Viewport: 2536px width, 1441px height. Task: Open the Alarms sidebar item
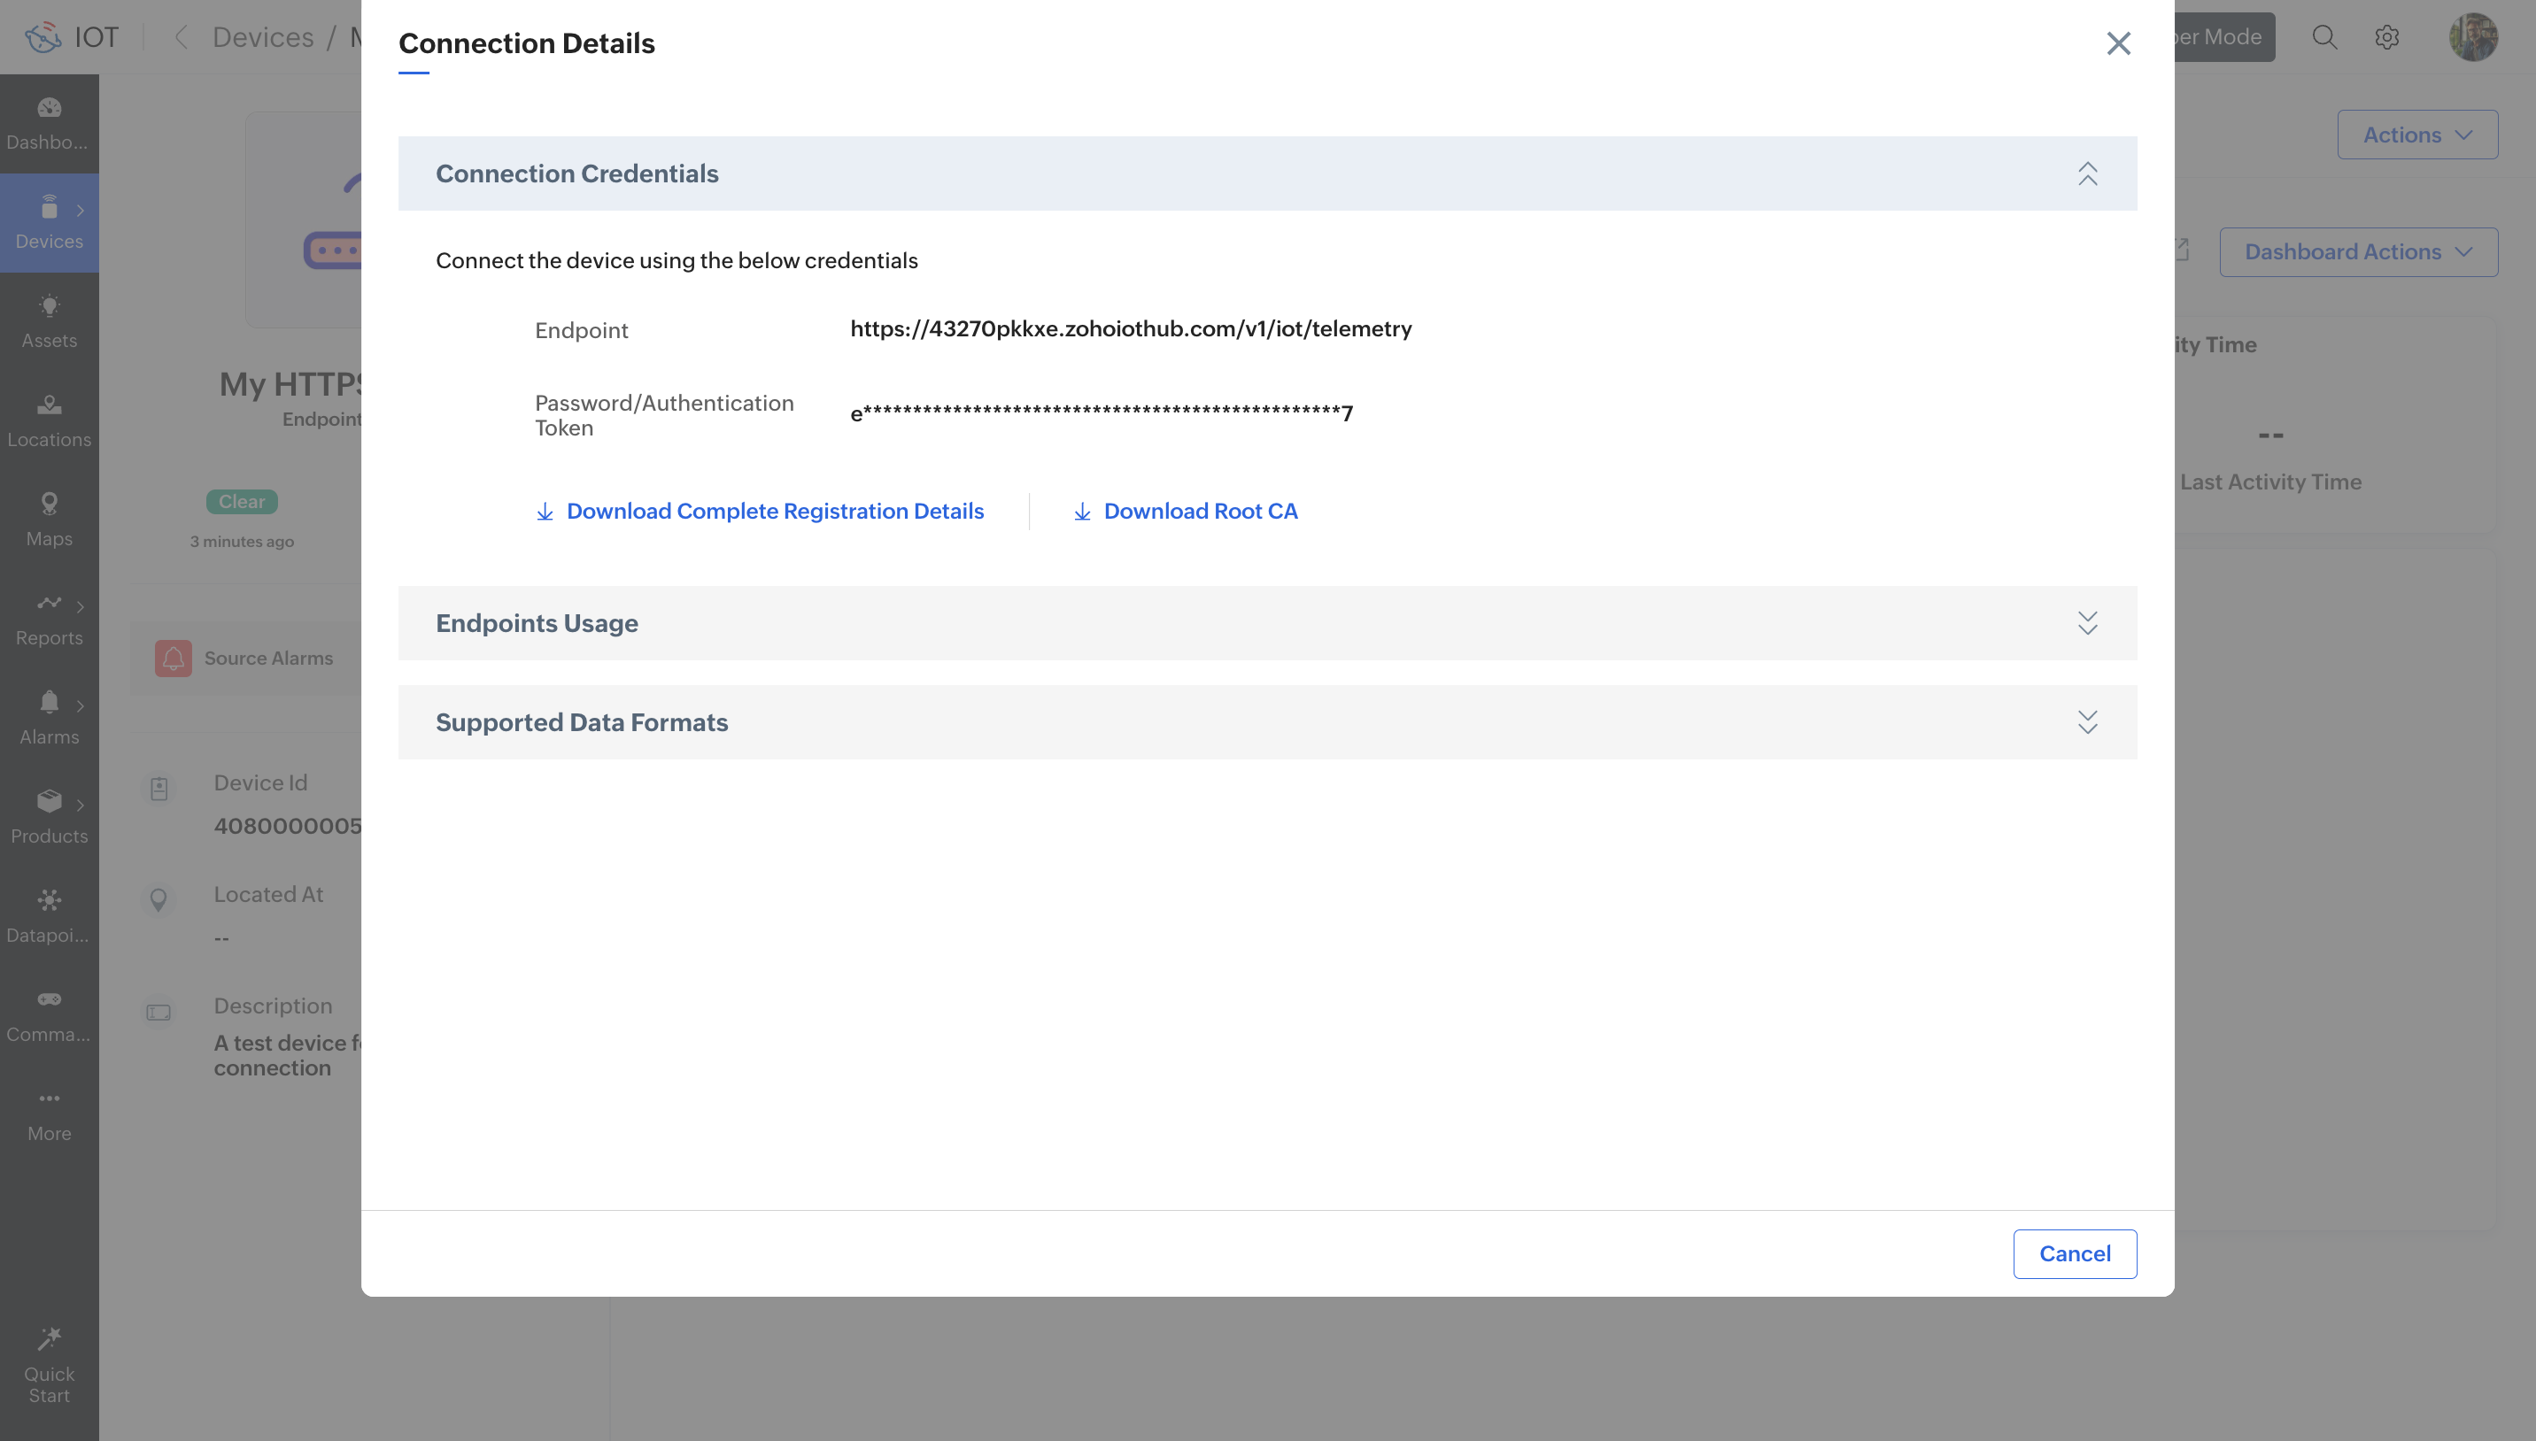pyautogui.click(x=49, y=717)
